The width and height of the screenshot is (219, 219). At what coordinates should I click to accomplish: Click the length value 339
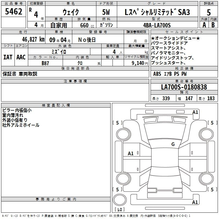(166, 98)
